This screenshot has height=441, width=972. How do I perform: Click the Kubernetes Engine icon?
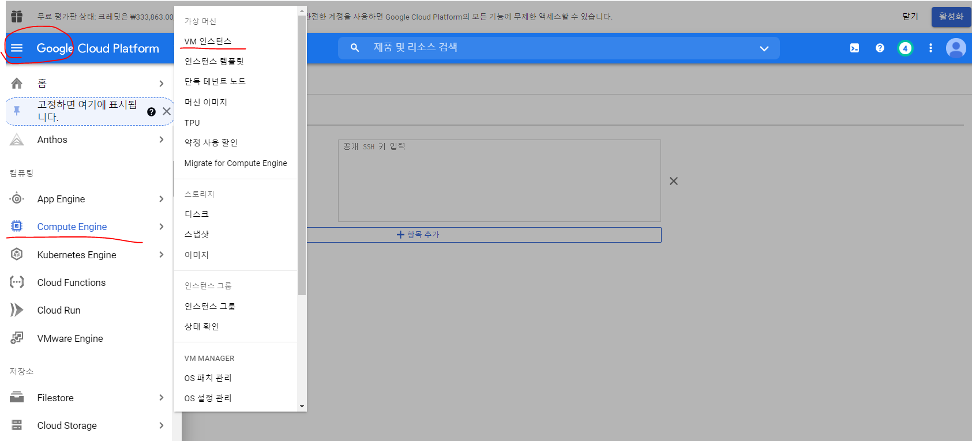click(x=17, y=254)
